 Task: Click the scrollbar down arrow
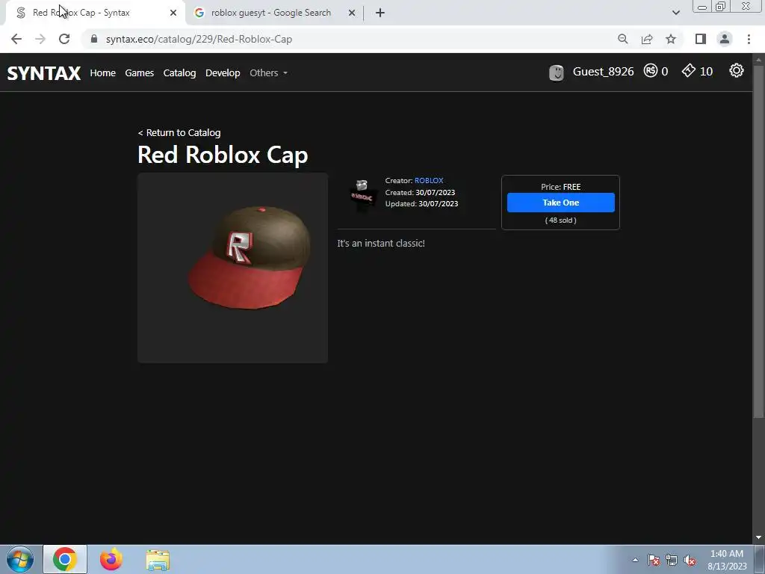click(758, 537)
